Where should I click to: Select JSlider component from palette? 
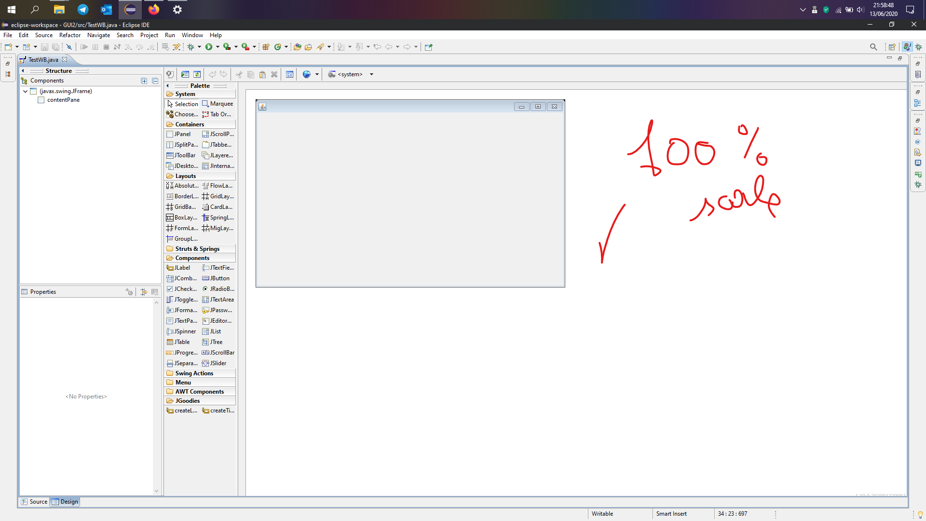pyautogui.click(x=218, y=363)
